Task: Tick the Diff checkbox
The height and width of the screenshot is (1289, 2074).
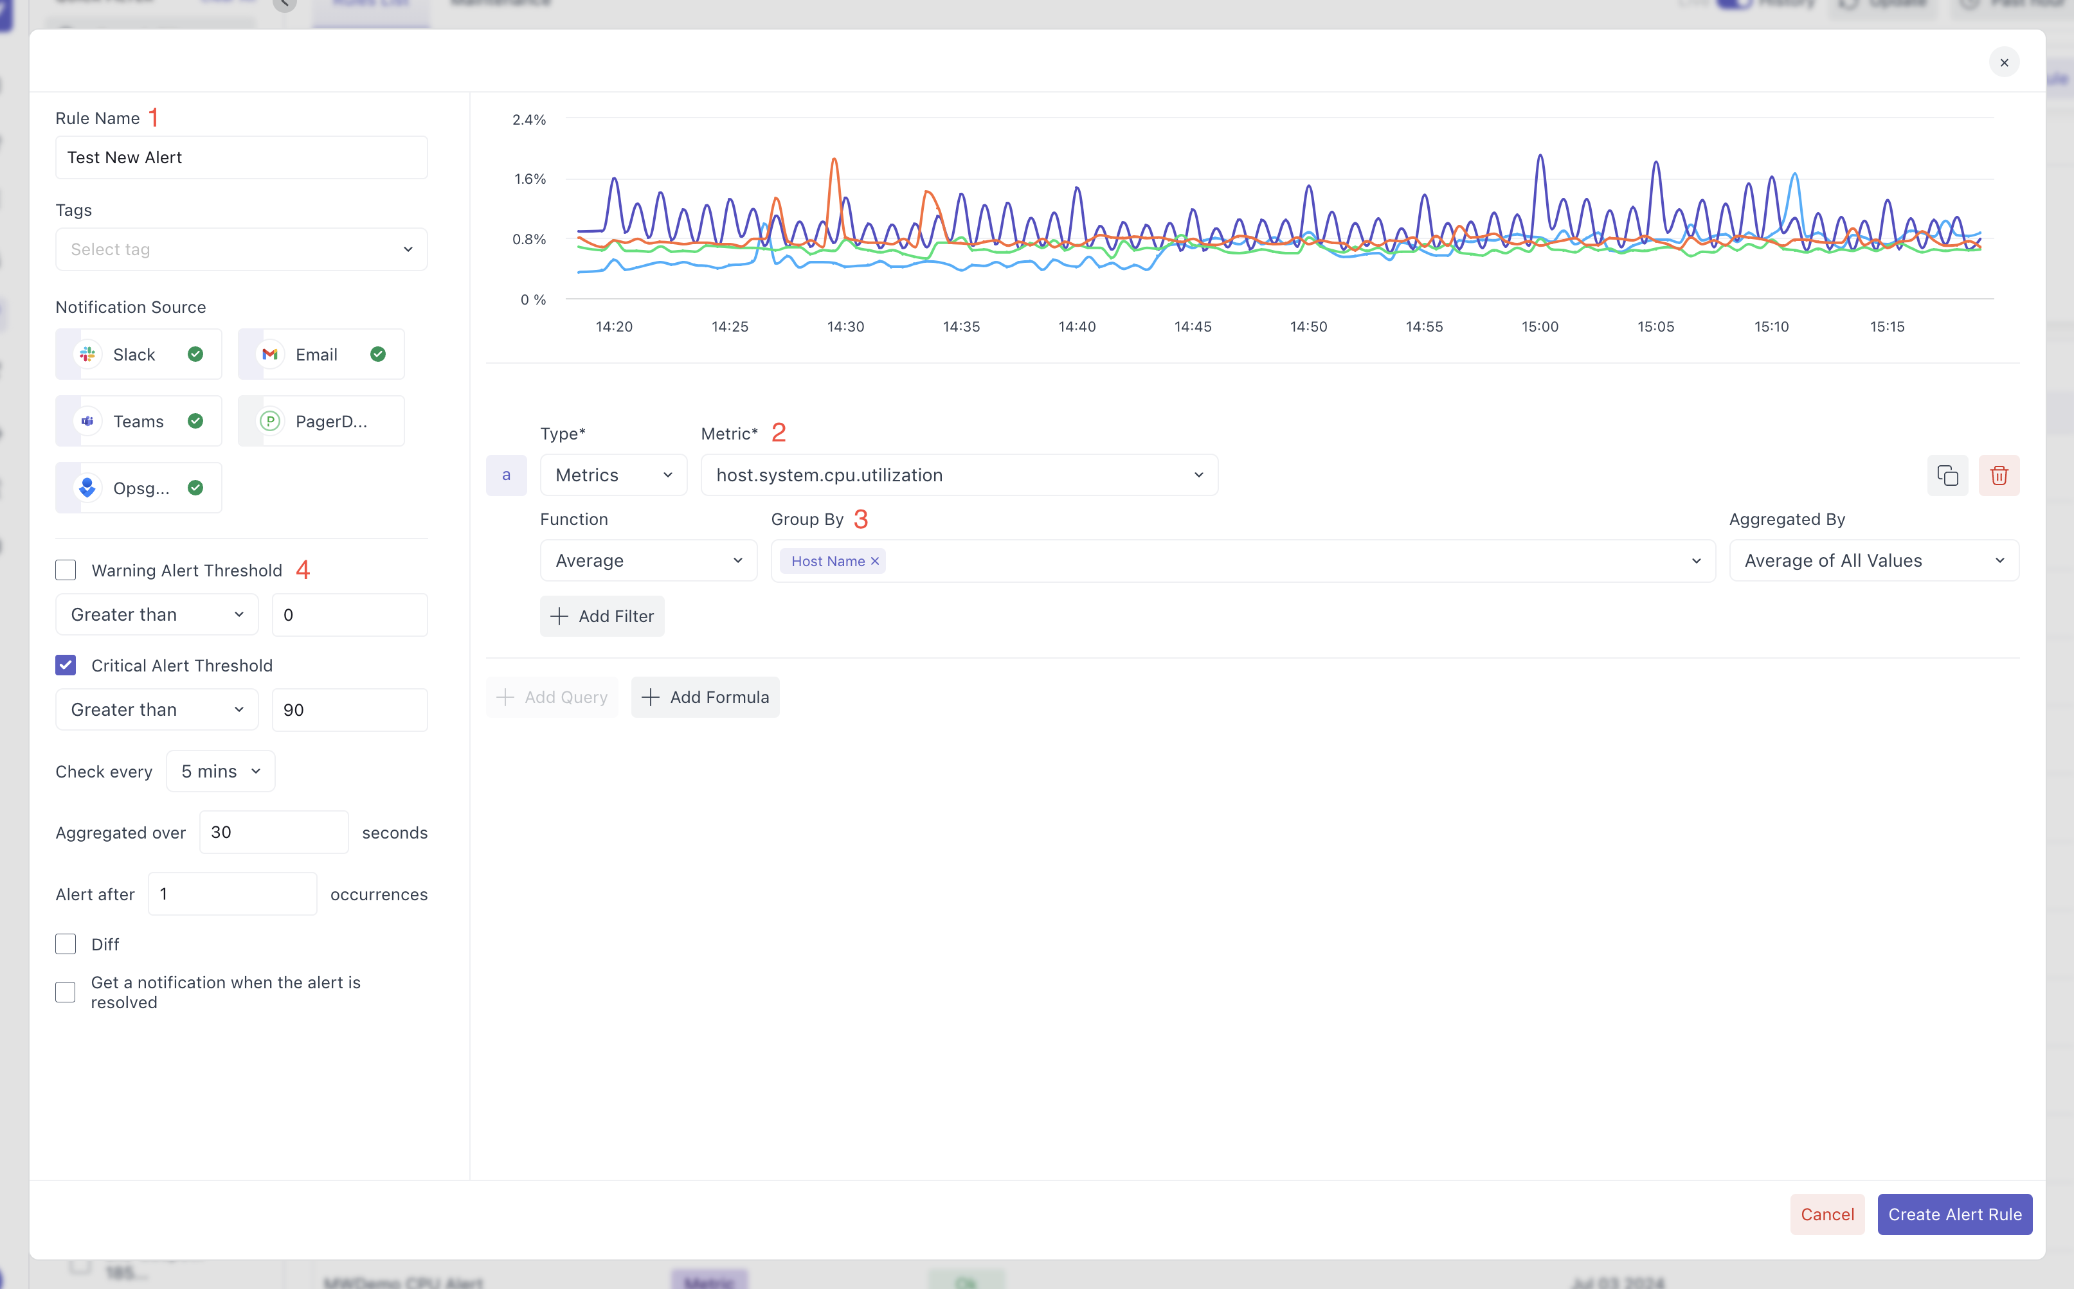Action: 66,944
